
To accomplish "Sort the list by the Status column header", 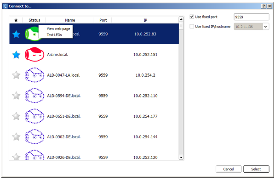I will [x=34, y=20].
